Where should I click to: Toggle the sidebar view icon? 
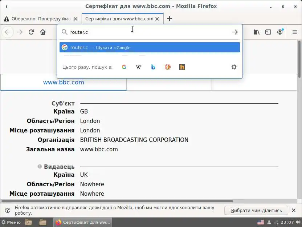(268, 32)
